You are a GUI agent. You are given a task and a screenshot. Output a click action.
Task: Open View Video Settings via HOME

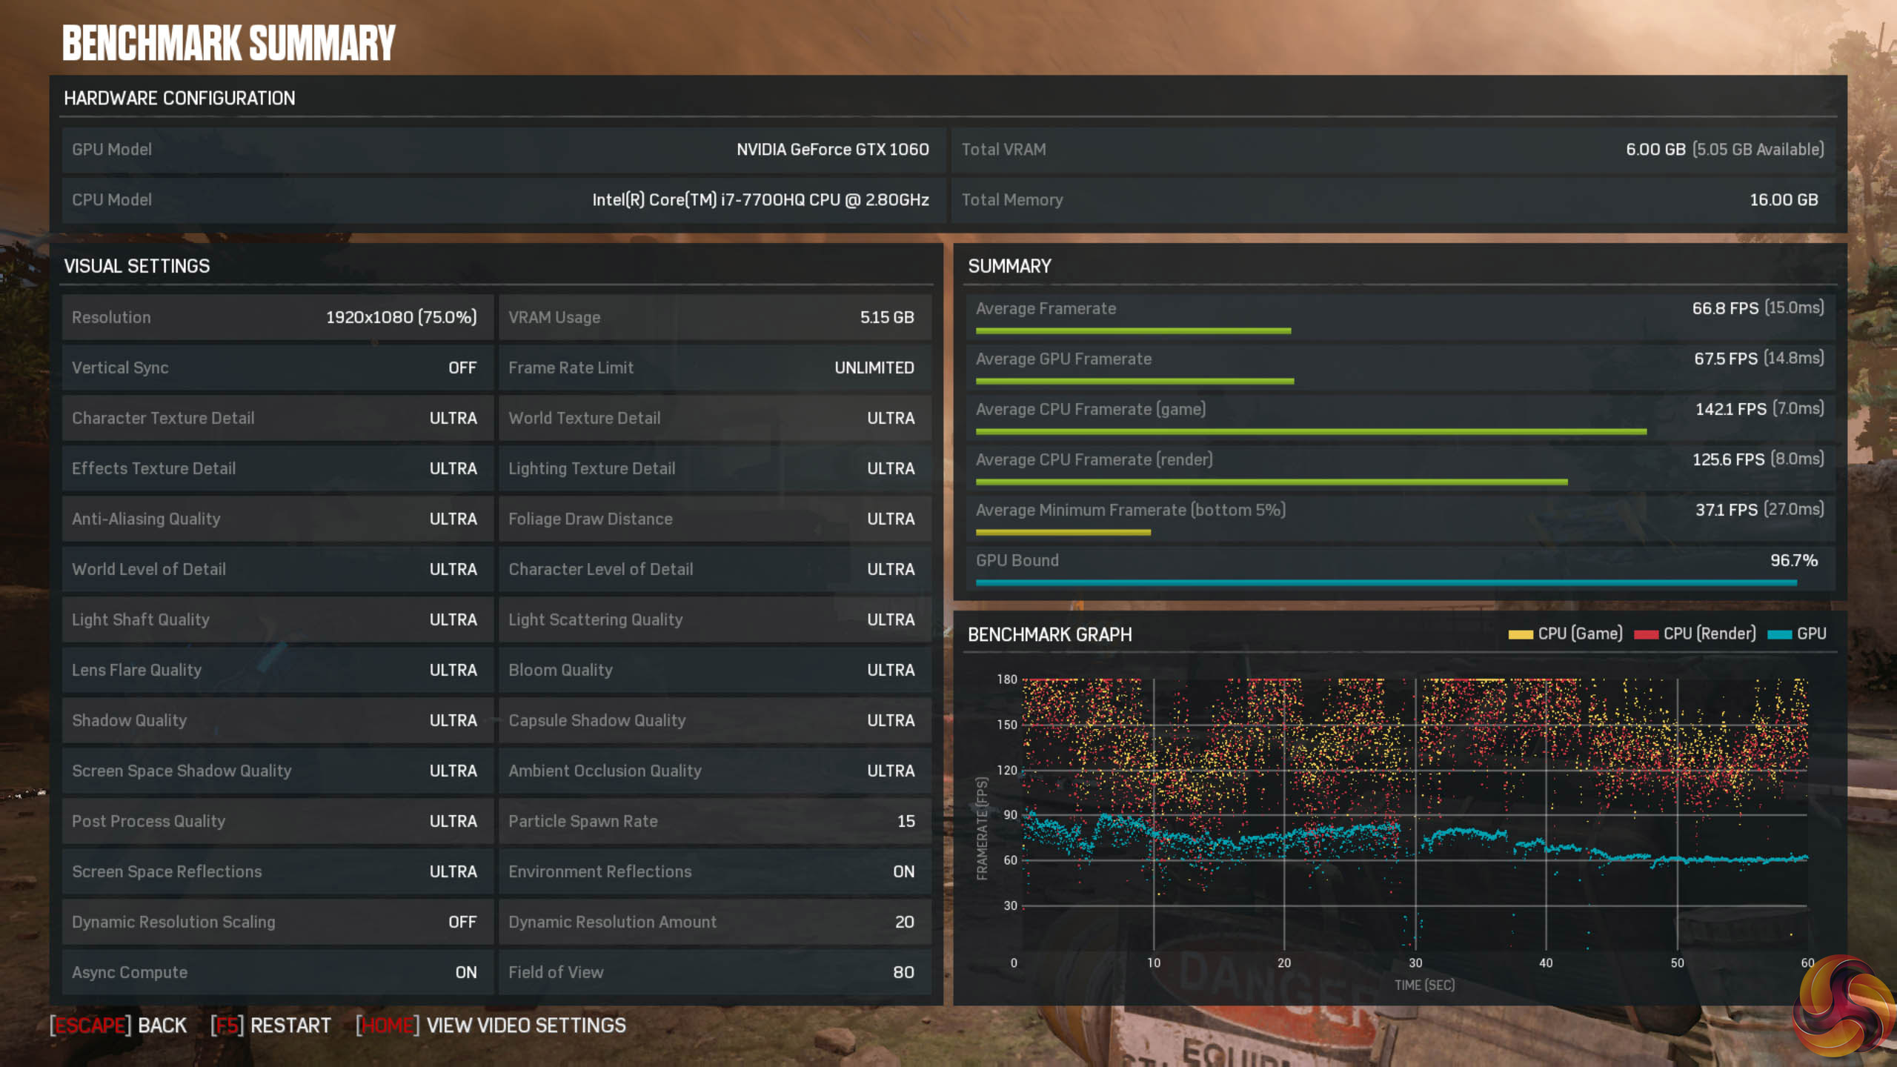491,1026
